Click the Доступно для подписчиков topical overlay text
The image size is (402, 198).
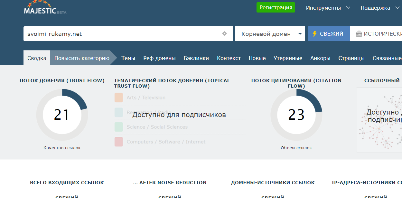179,115
